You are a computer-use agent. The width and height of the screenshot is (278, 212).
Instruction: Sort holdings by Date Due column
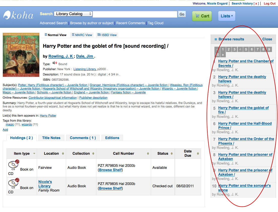tap(188, 153)
